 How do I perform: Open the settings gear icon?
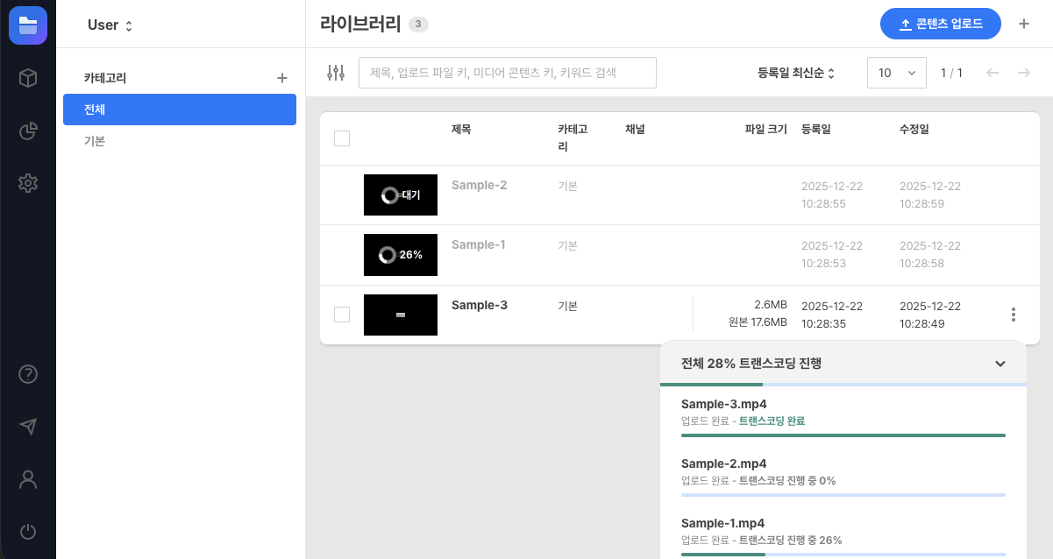(x=27, y=183)
